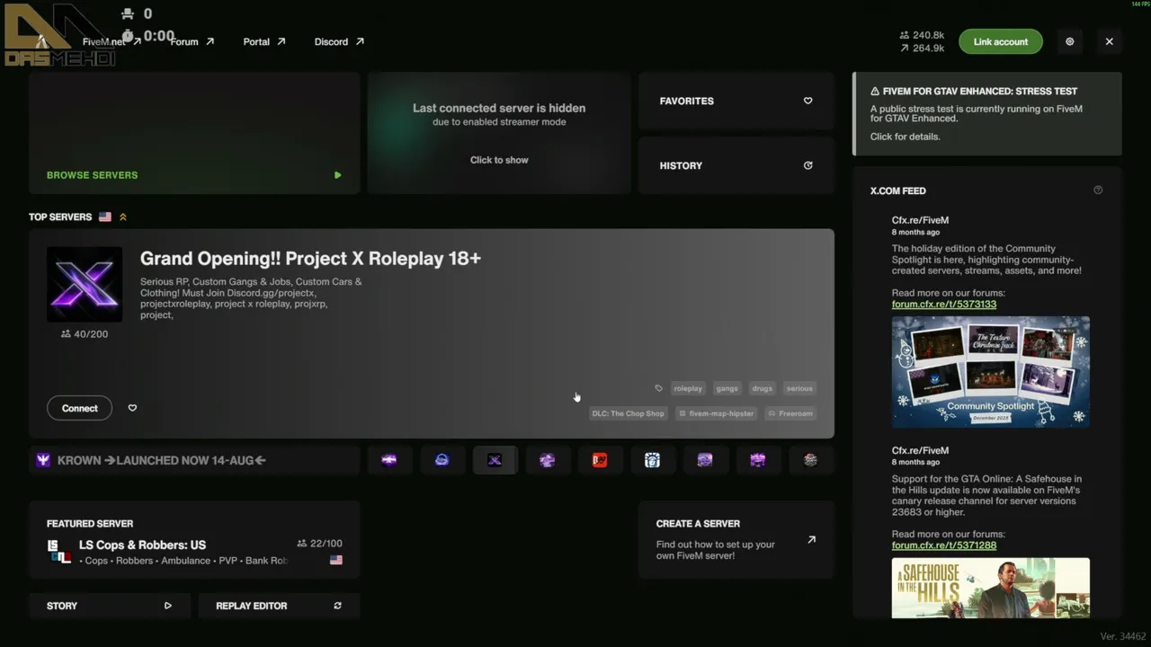
Task: Select the highlighted purple X server icon
Action: (495, 460)
